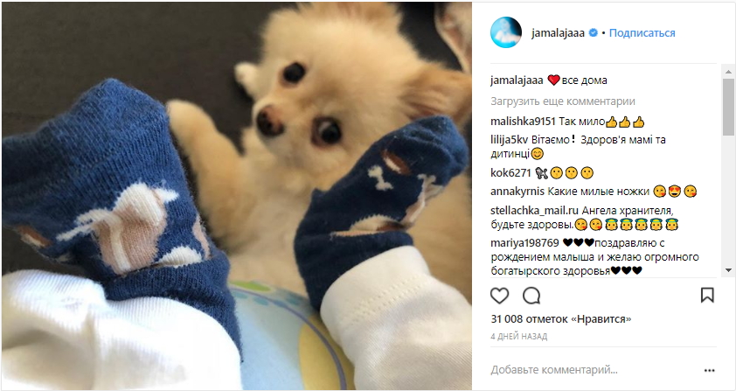This screenshot has width=736, height=391.
Task: Click the verified badge next to jamalajaaa
Action: pos(593,33)
